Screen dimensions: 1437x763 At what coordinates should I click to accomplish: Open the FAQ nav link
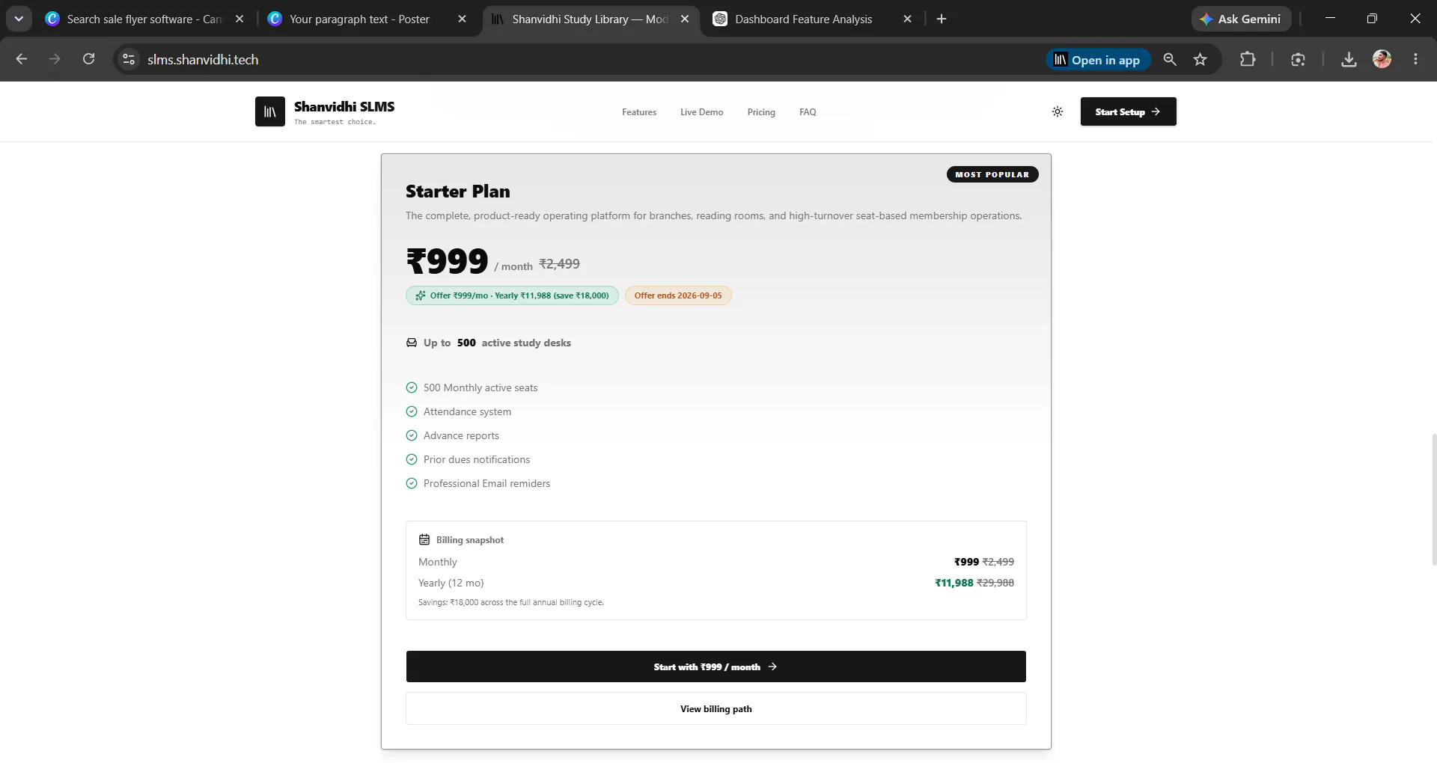pos(808,112)
